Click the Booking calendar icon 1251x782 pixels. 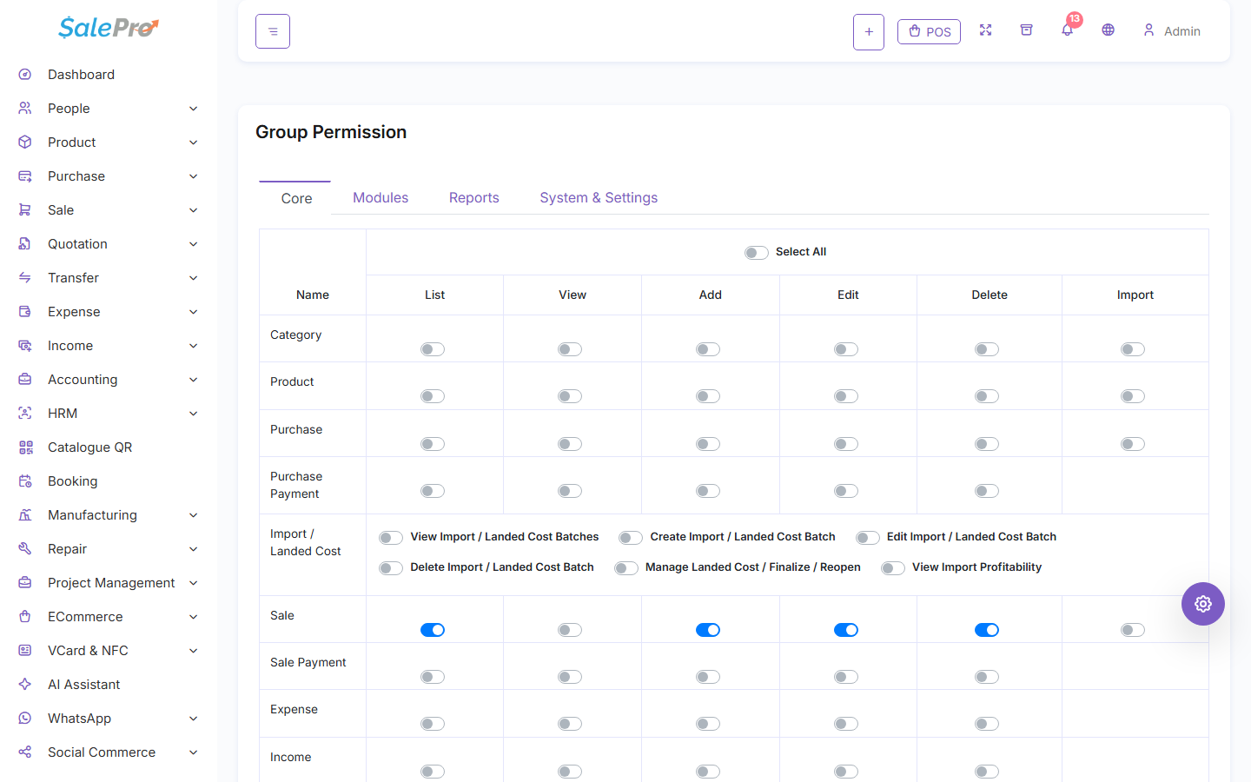click(25, 481)
